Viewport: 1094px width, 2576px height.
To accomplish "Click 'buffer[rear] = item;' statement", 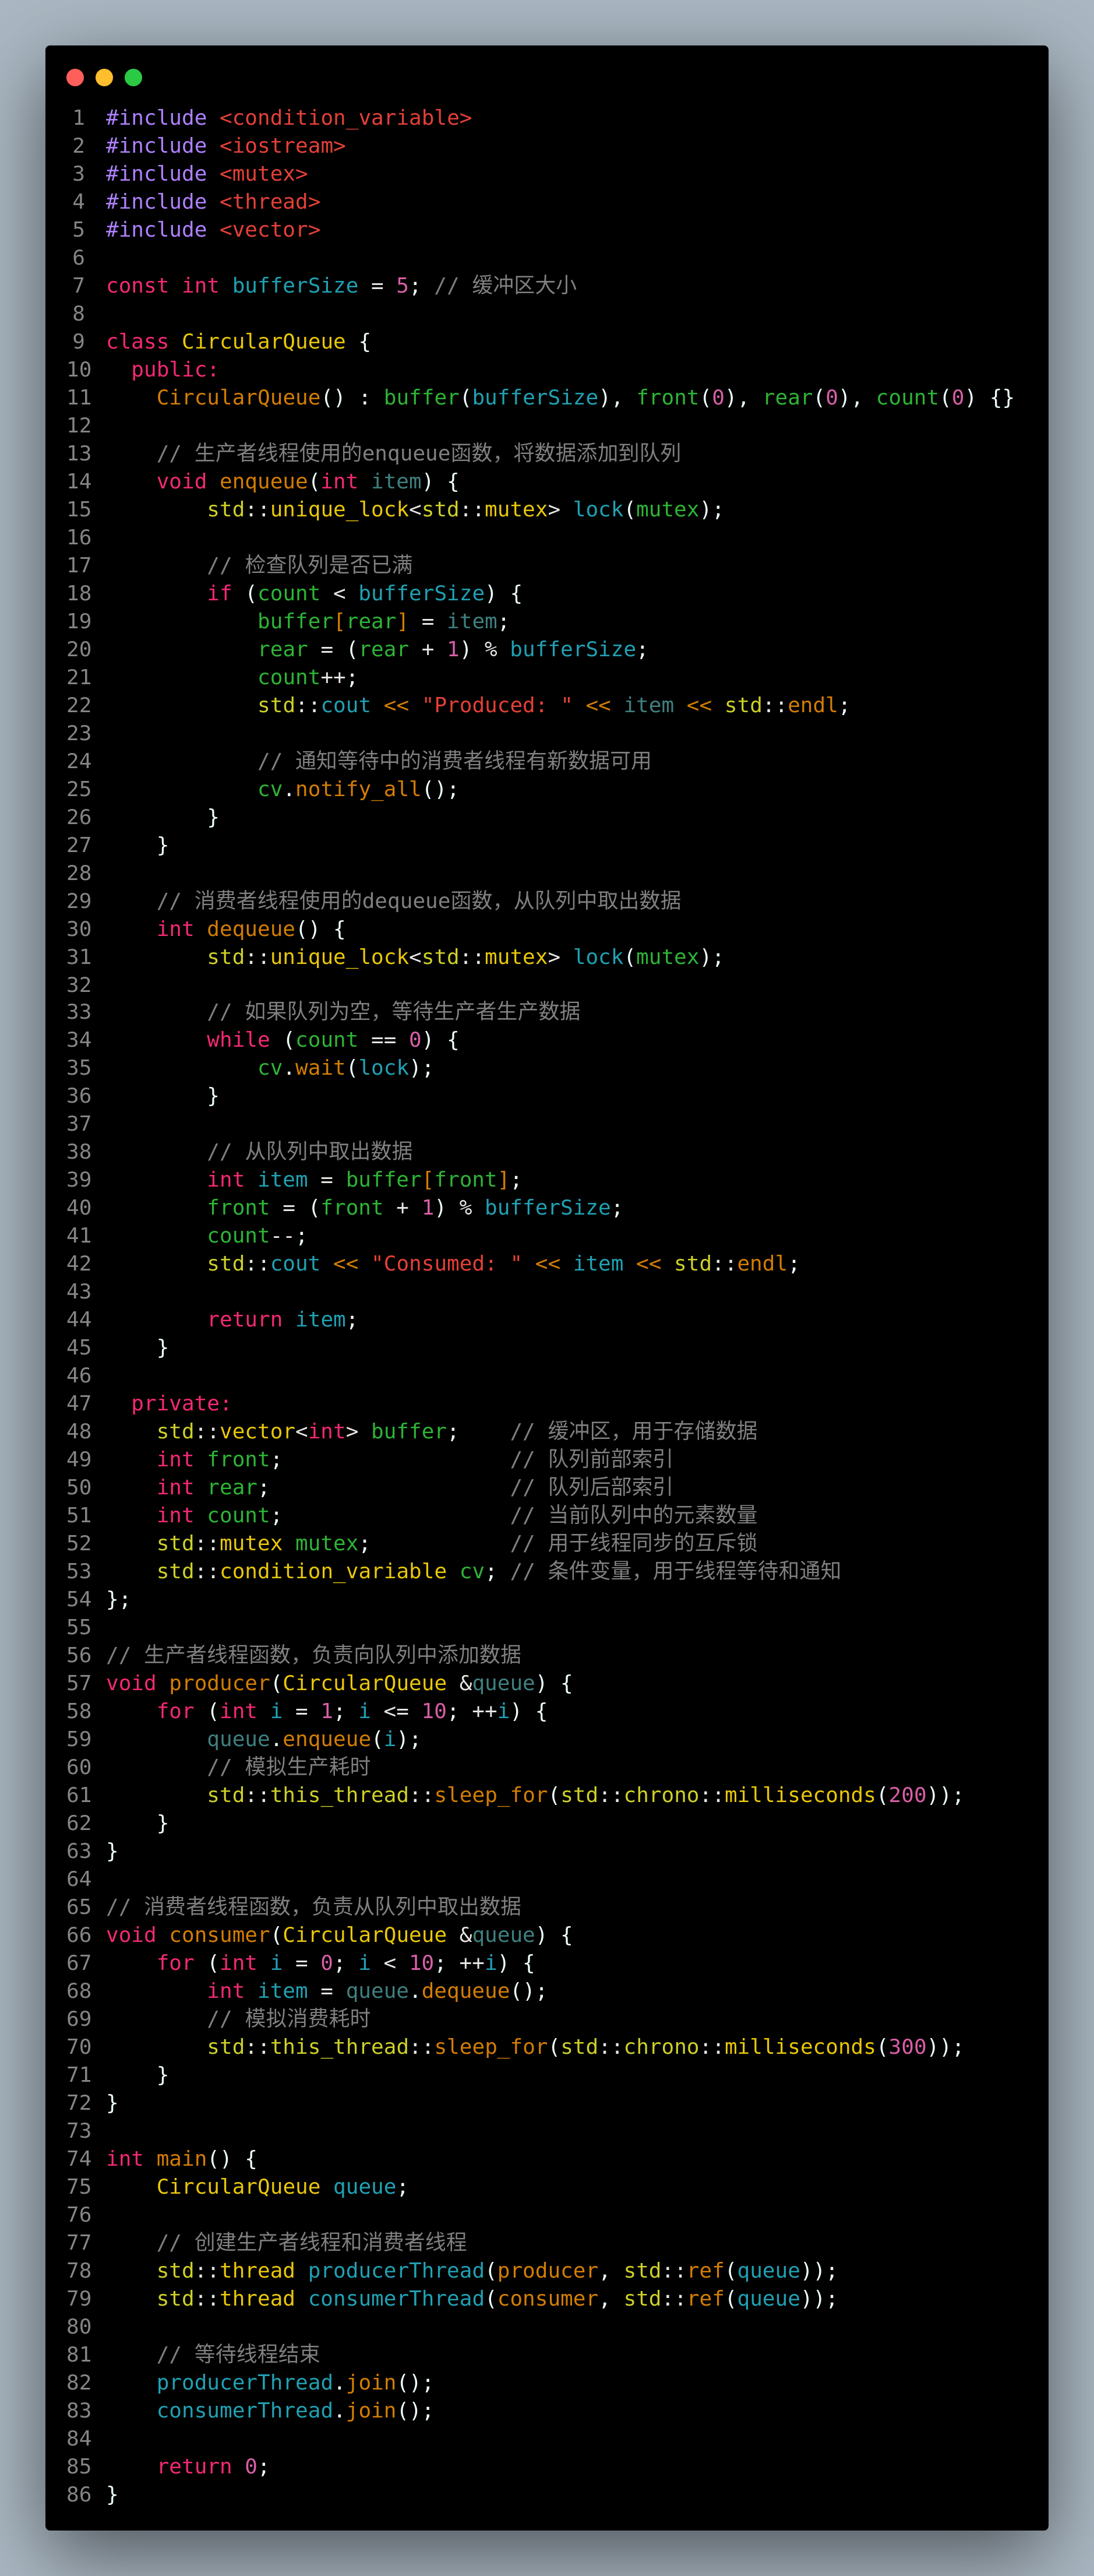I will tap(384, 622).
